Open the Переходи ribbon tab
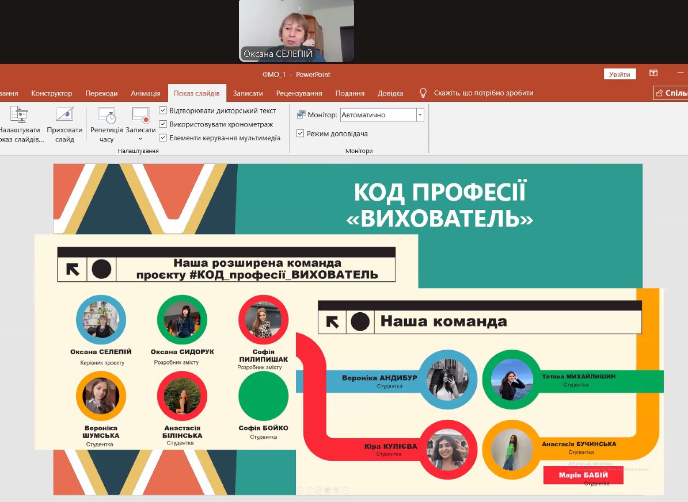This screenshot has width=688, height=502. click(101, 93)
